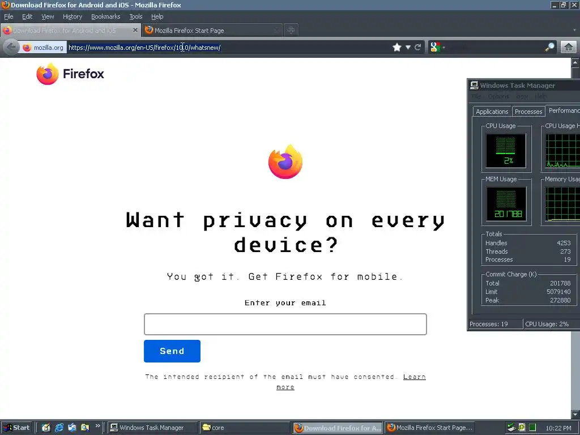Click the MEM Usage gauge in Task Manager
The width and height of the screenshot is (580, 435).
(506, 204)
